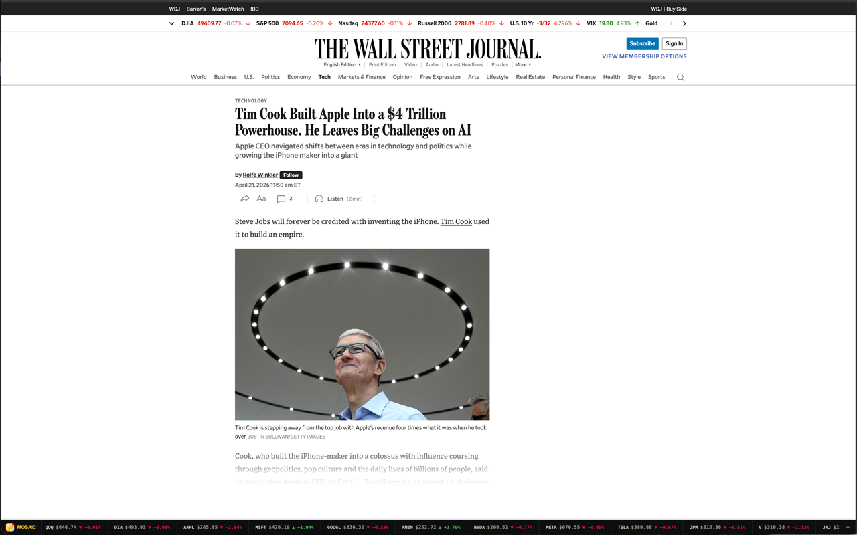Open the Video link

click(x=410, y=65)
